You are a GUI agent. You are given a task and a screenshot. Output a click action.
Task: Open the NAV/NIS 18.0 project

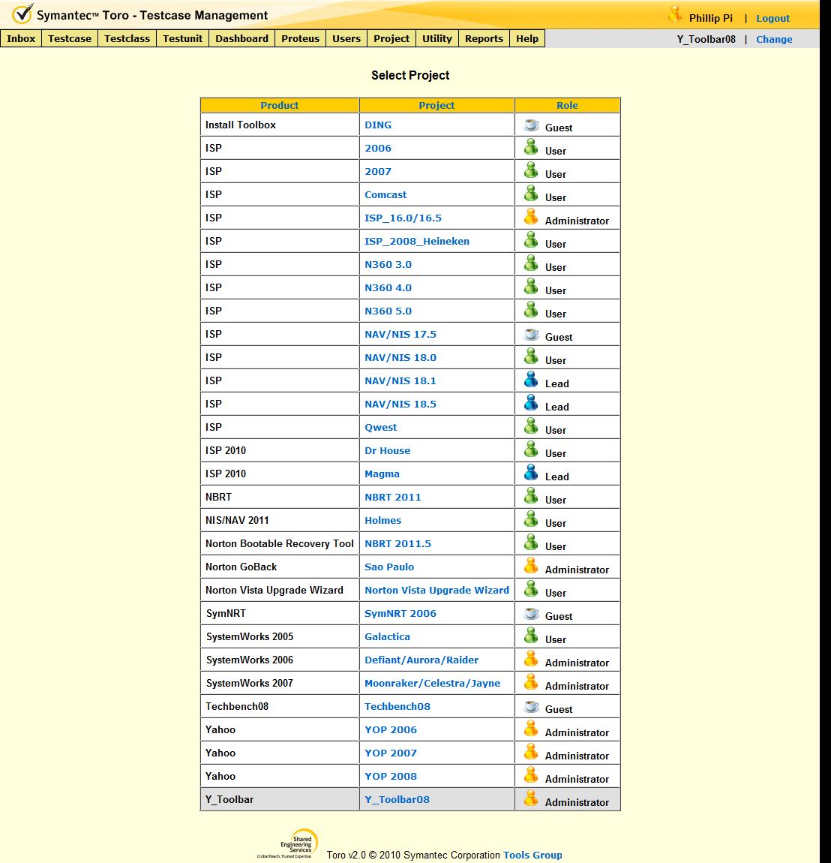click(400, 358)
